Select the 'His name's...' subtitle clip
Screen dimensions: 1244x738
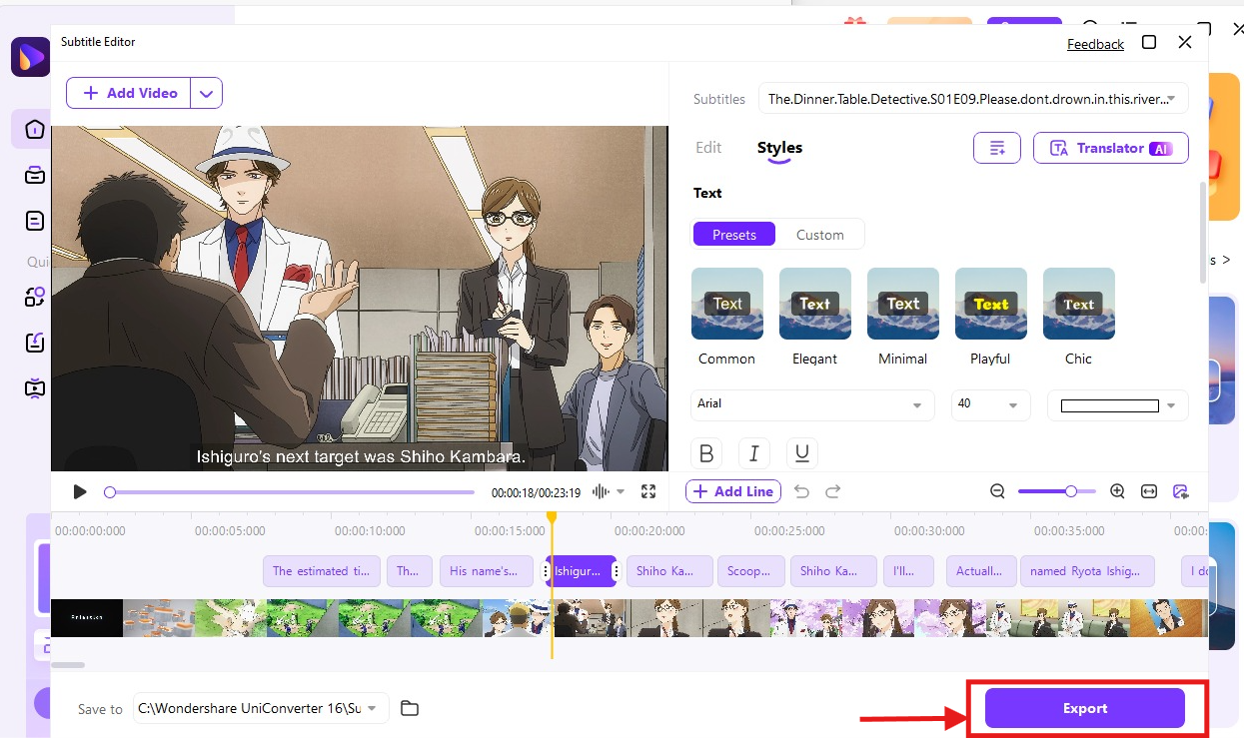pos(485,571)
